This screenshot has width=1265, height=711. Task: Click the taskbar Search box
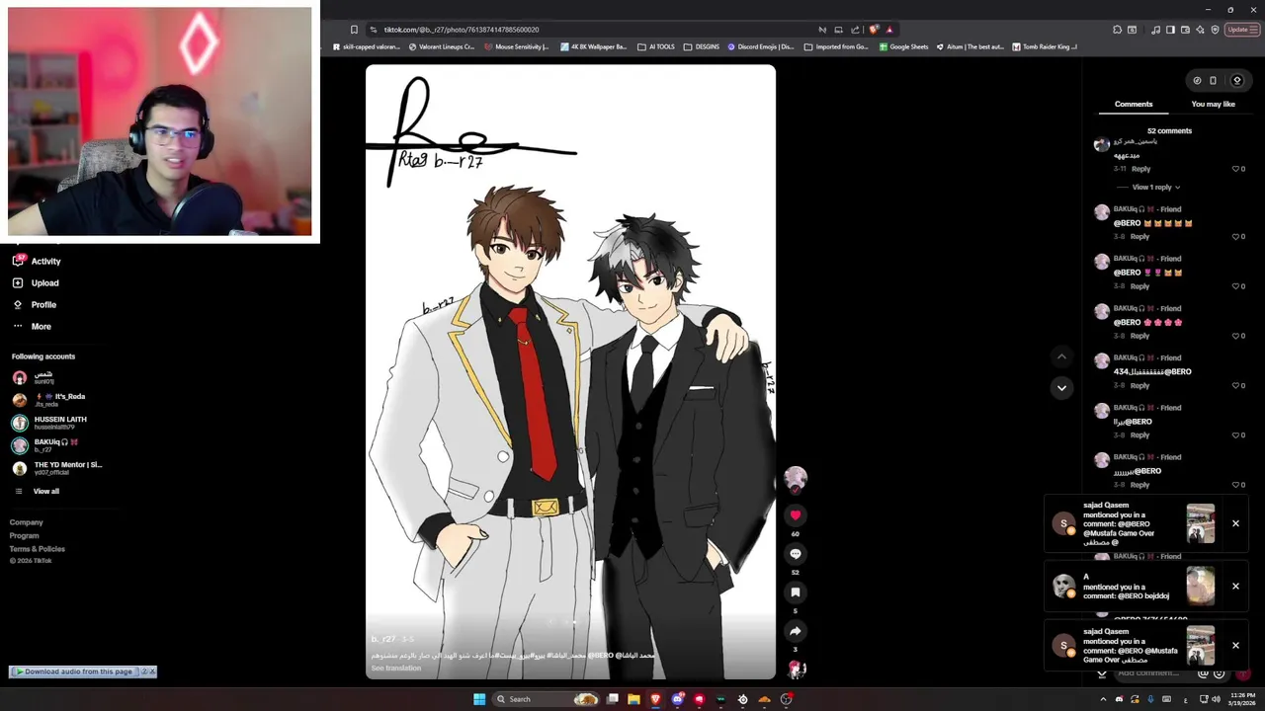(x=545, y=699)
